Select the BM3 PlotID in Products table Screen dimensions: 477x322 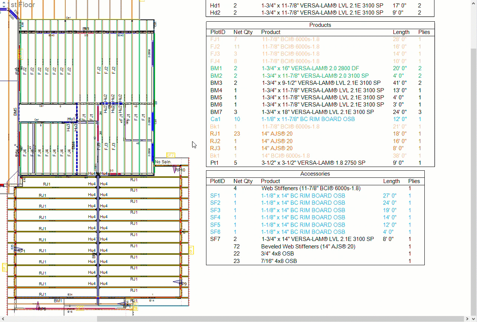pos(216,83)
